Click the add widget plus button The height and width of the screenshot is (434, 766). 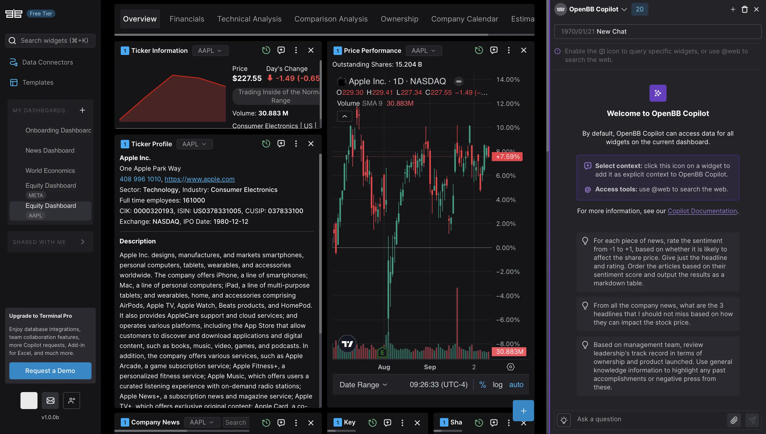(x=523, y=411)
